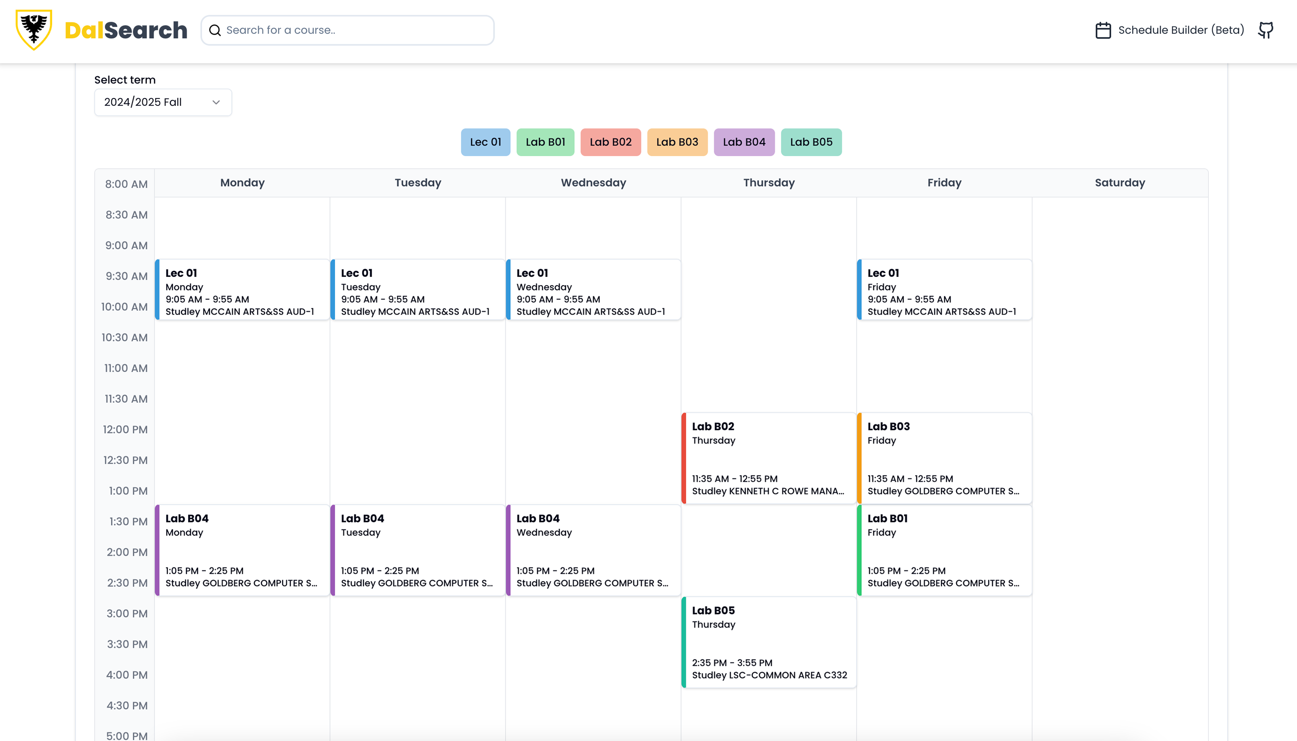
Task: Open the Friday Lab B01 event card
Action: tap(944, 550)
